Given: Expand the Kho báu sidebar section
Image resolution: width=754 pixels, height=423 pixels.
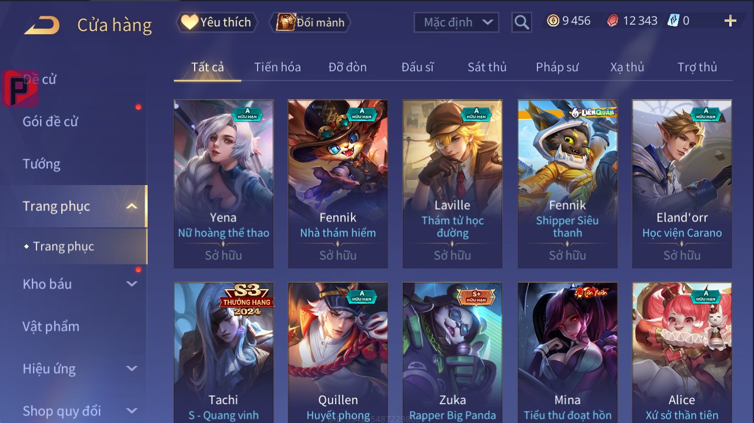Looking at the screenshot, I should coord(132,284).
